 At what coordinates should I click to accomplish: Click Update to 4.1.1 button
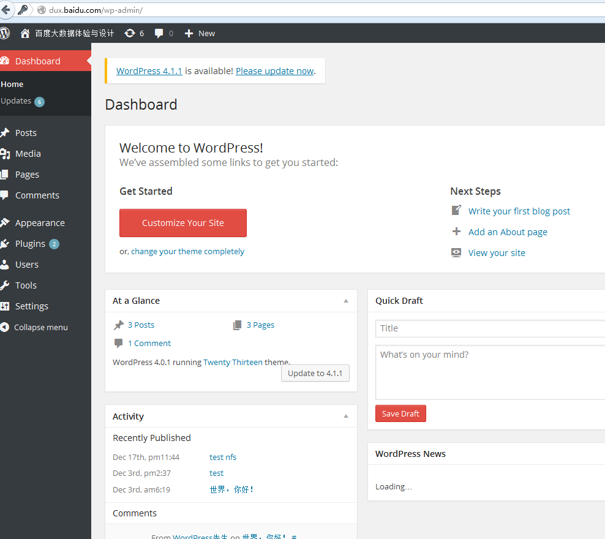(315, 373)
